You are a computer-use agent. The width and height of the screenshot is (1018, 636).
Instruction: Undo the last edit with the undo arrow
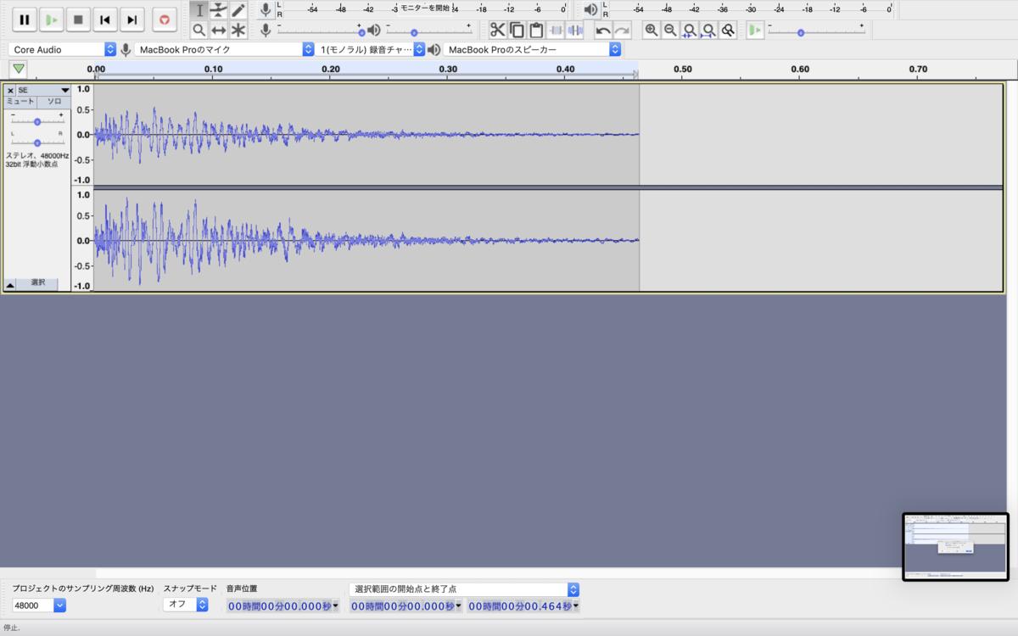pos(602,30)
